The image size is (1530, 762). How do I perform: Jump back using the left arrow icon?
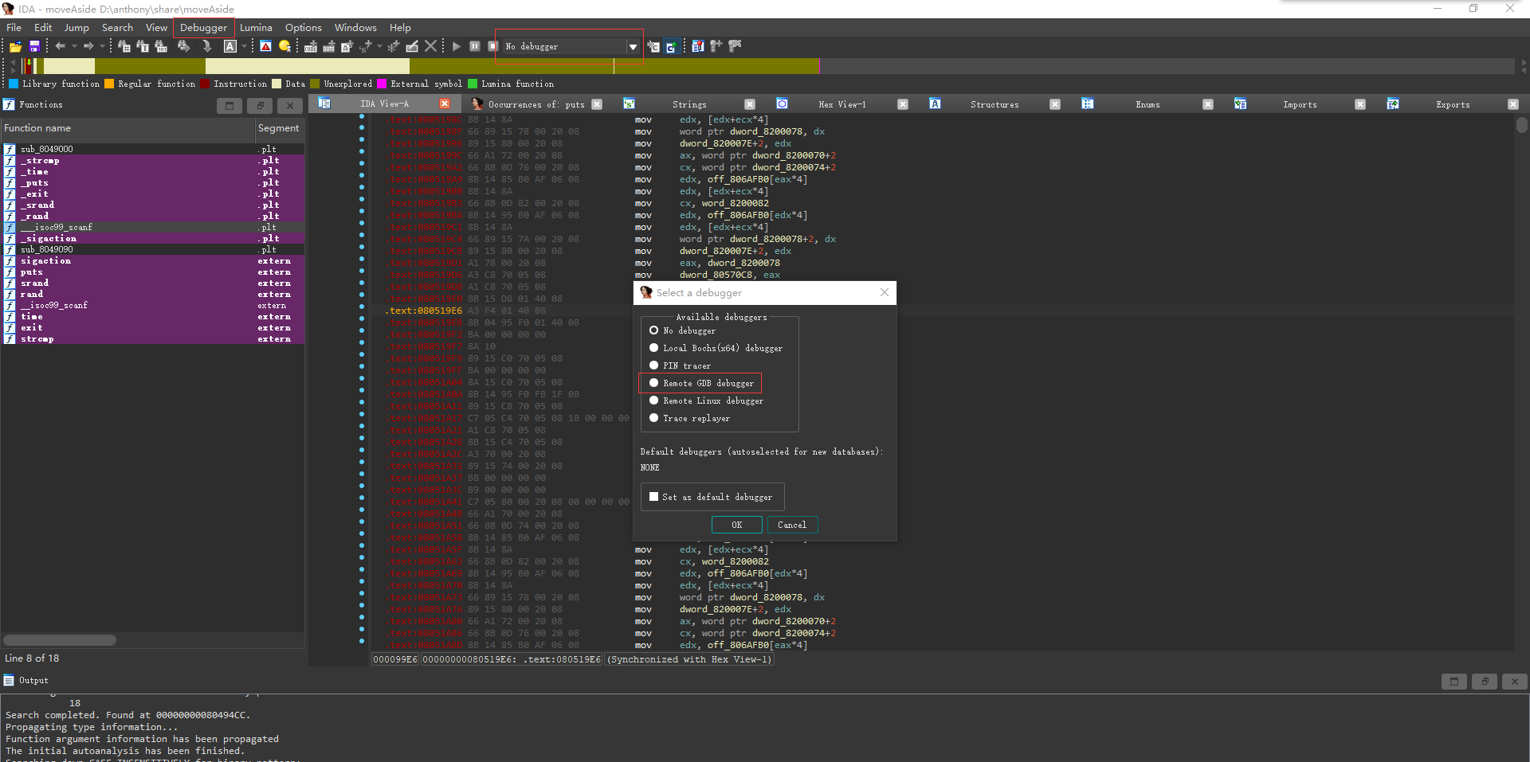[60, 46]
